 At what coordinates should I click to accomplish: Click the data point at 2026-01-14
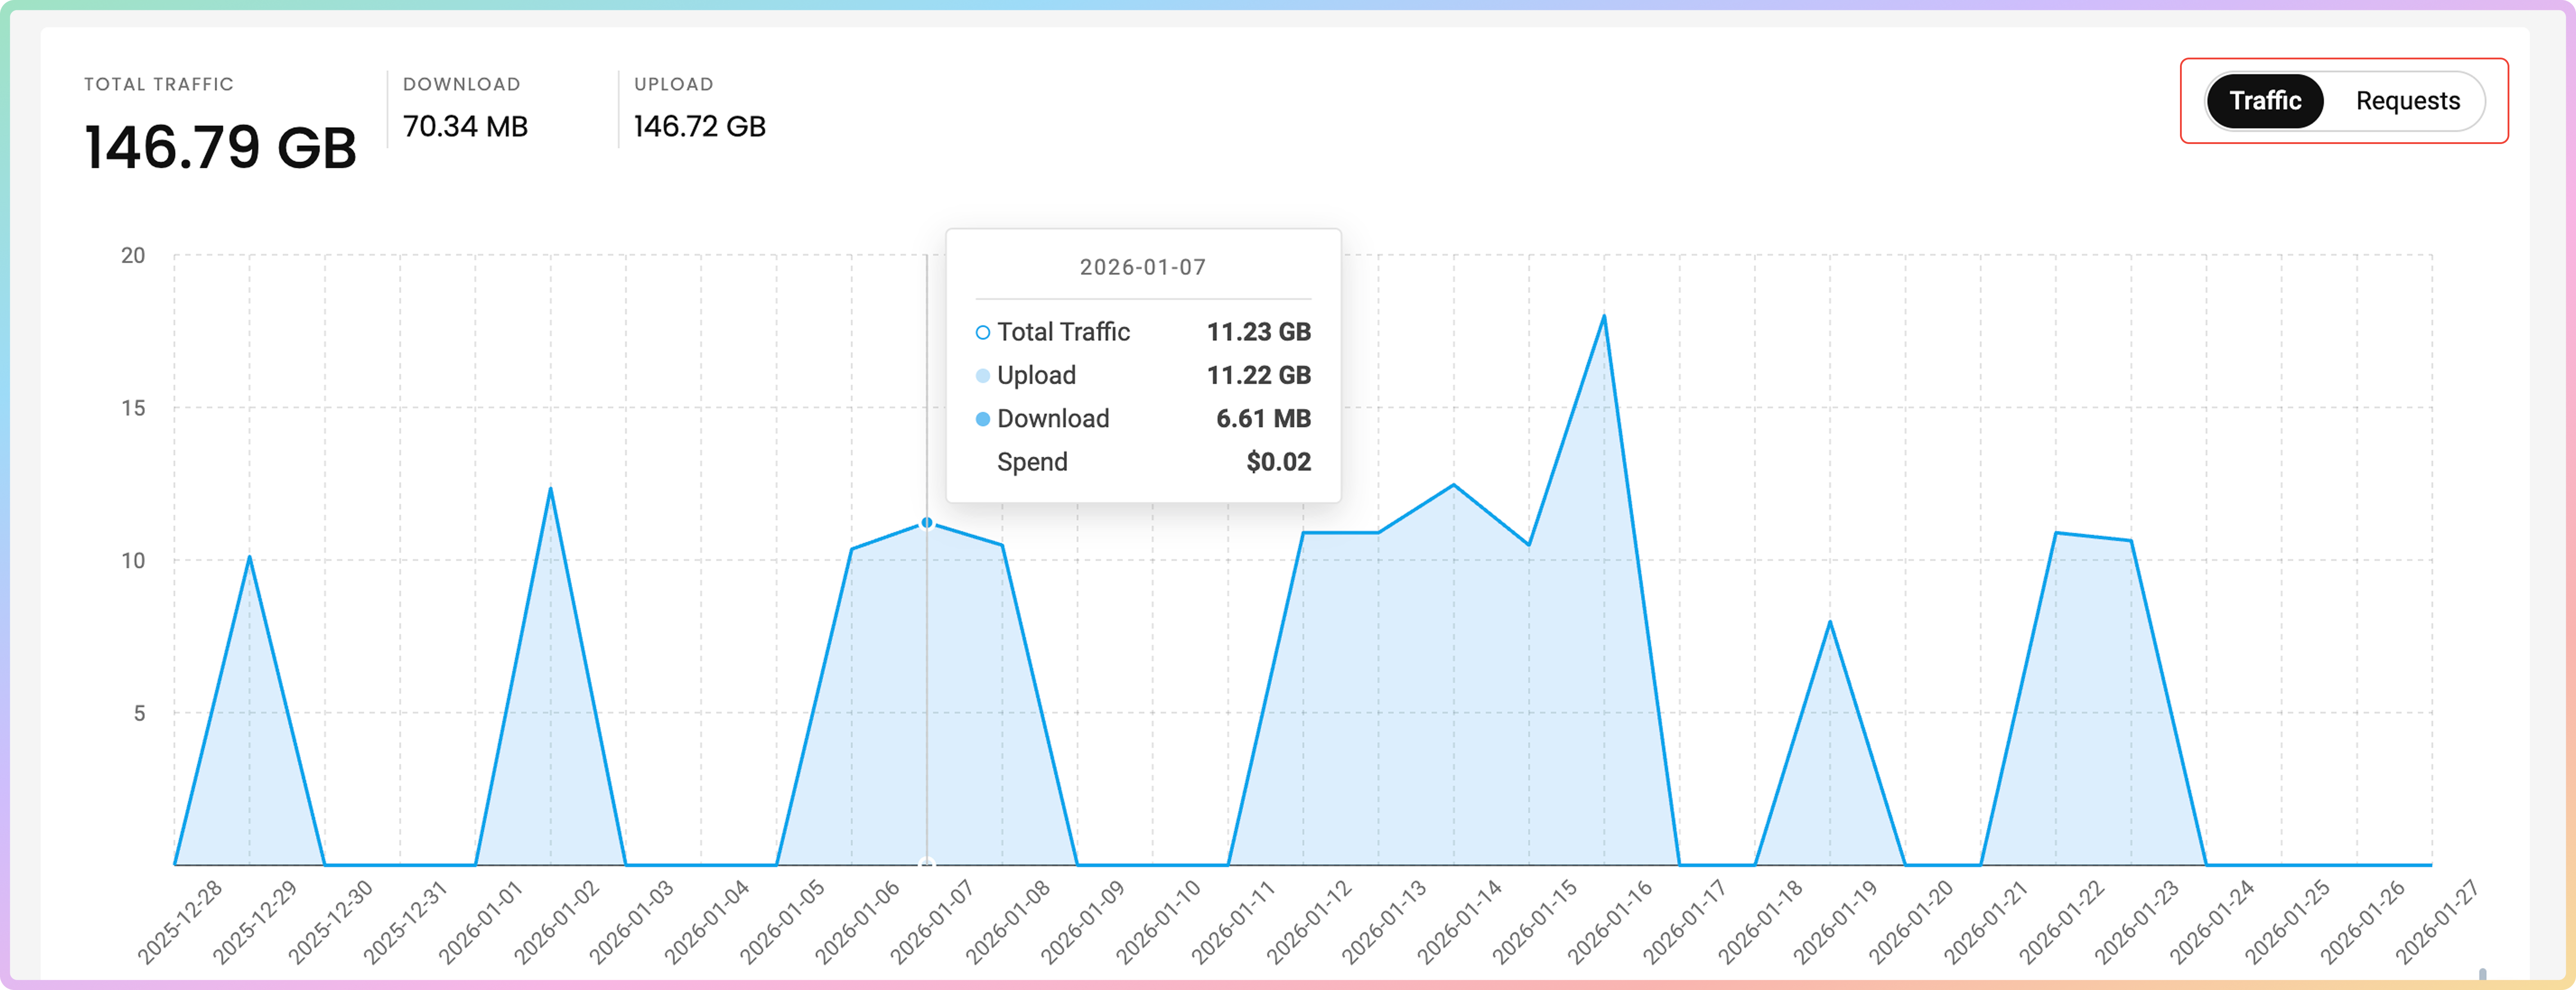coord(1453,485)
